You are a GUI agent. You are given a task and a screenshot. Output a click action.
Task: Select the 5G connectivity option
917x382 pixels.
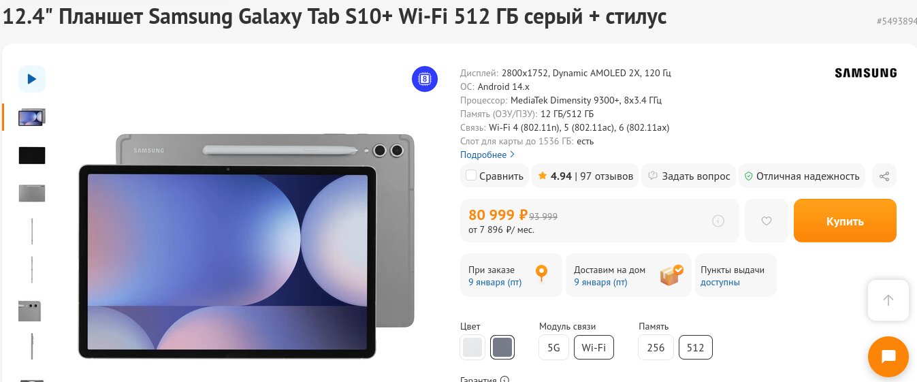(553, 347)
